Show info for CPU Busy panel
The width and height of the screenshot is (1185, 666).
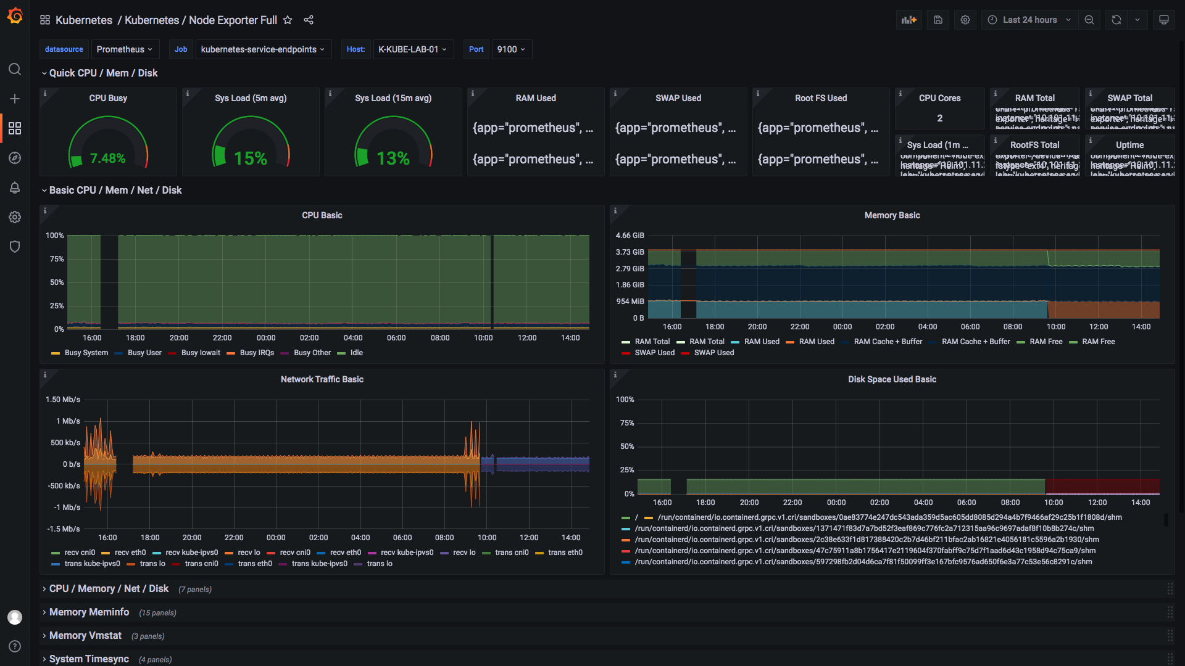pyautogui.click(x=45, y=94)
